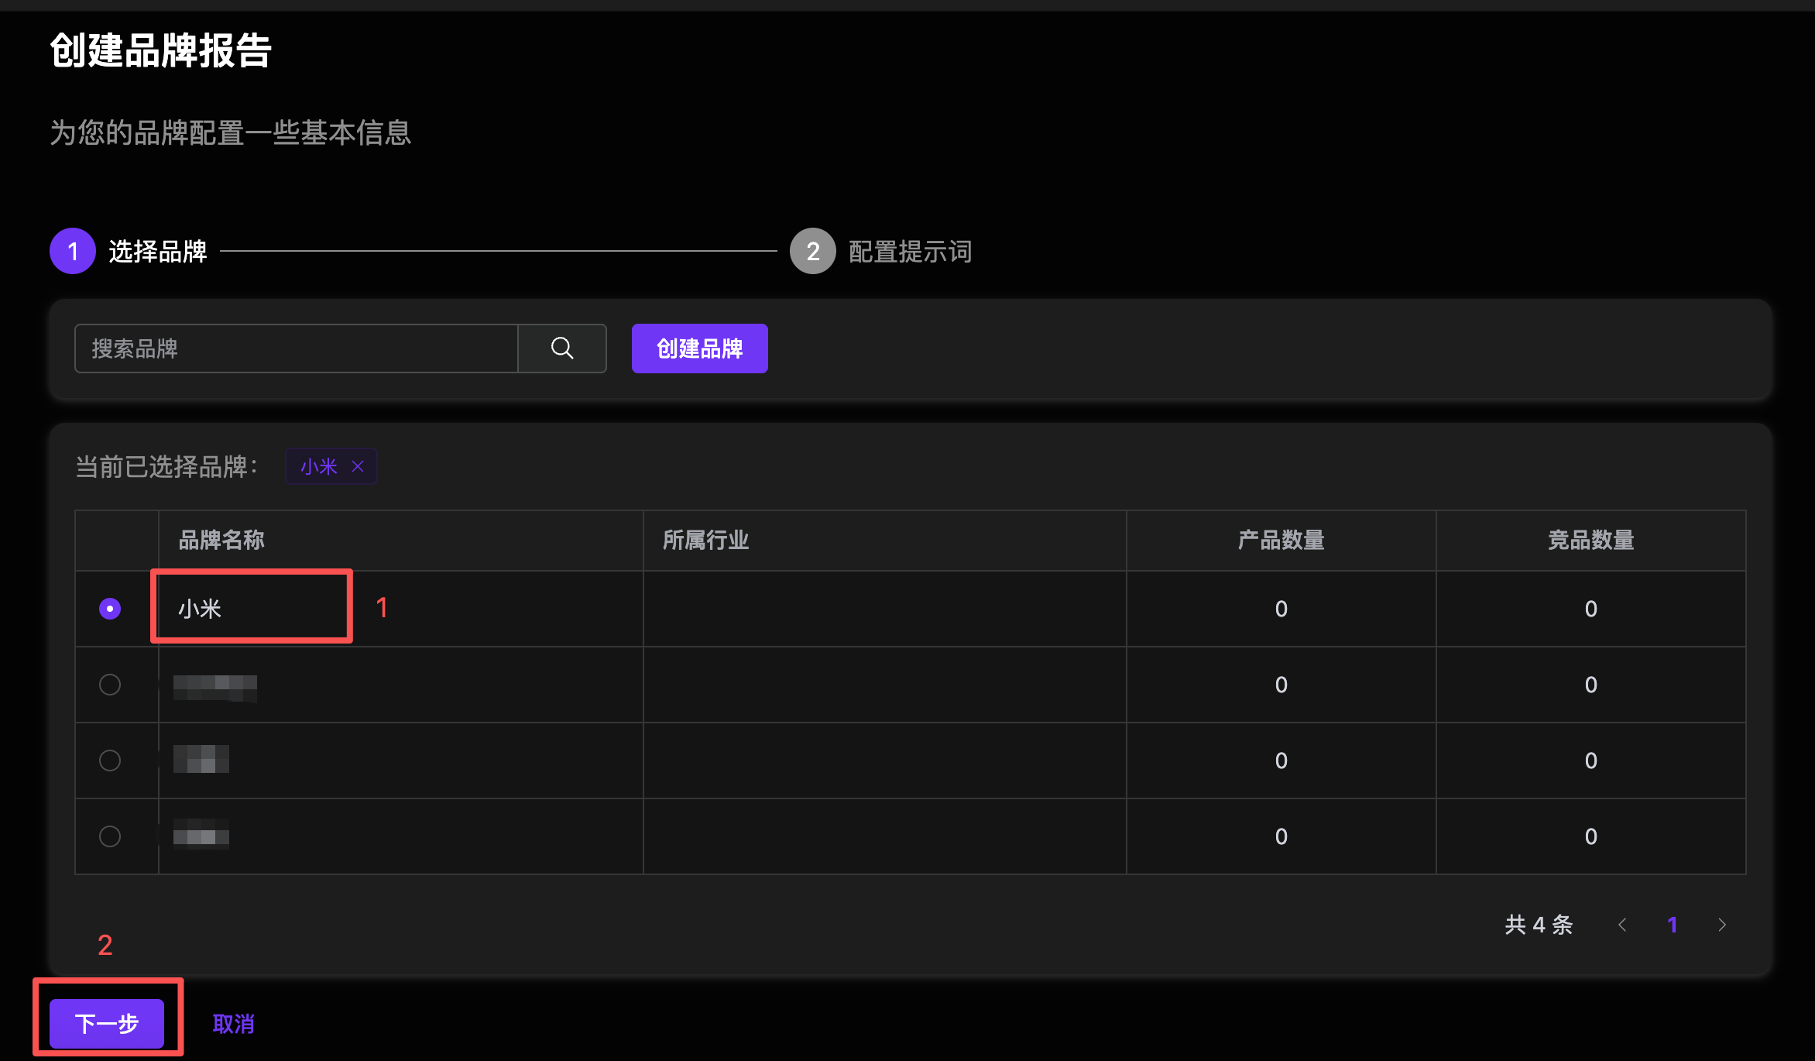Click step 2 circle 配置提示词

tap(812, 251)
